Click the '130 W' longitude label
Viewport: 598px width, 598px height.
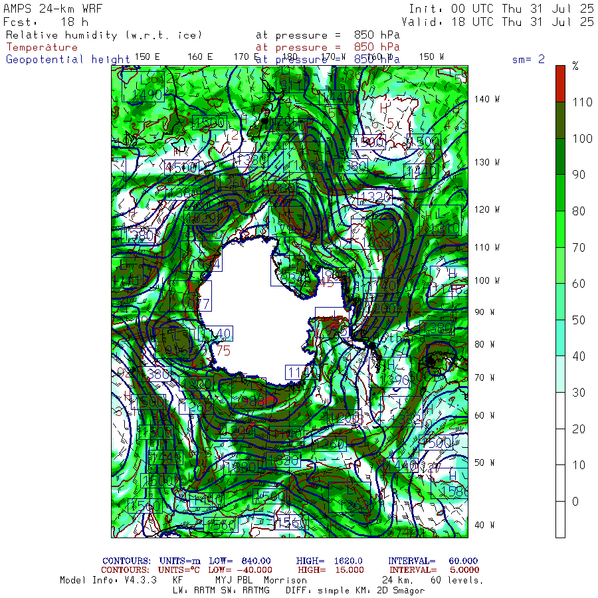[x=486, y=162]
